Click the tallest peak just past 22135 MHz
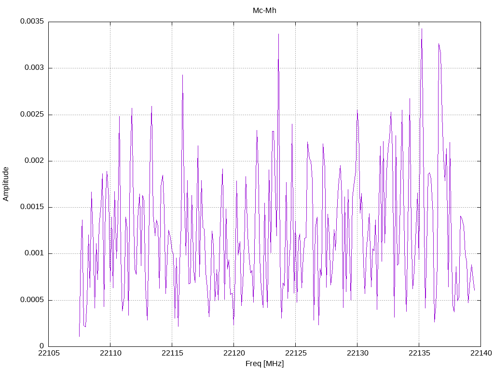The image size is (494, 370). [x=422, y=29]
